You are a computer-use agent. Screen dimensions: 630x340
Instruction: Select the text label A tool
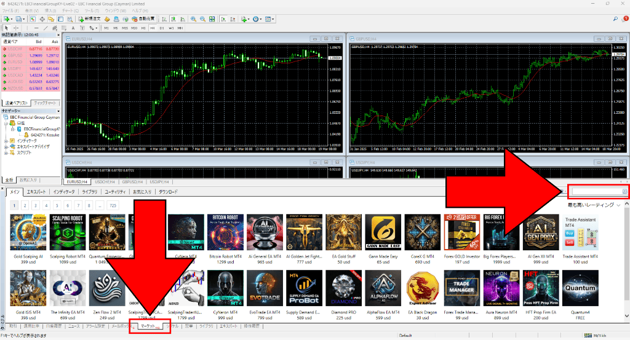73,28
